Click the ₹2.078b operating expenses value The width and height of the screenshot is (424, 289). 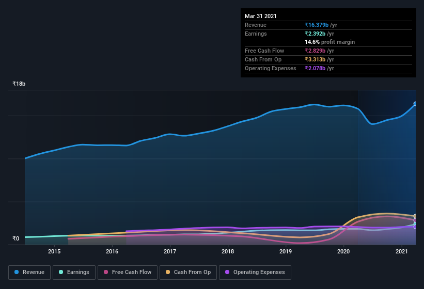point(315,68)
